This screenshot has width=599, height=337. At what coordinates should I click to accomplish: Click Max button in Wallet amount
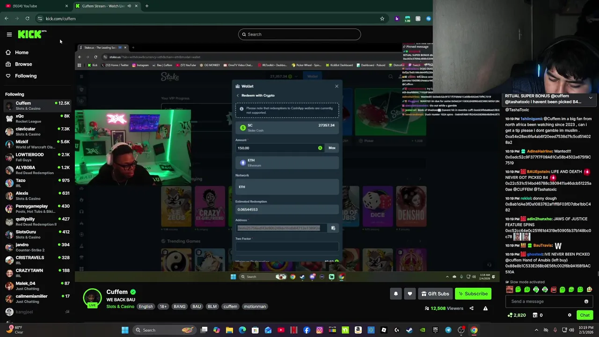pos(332,148)
